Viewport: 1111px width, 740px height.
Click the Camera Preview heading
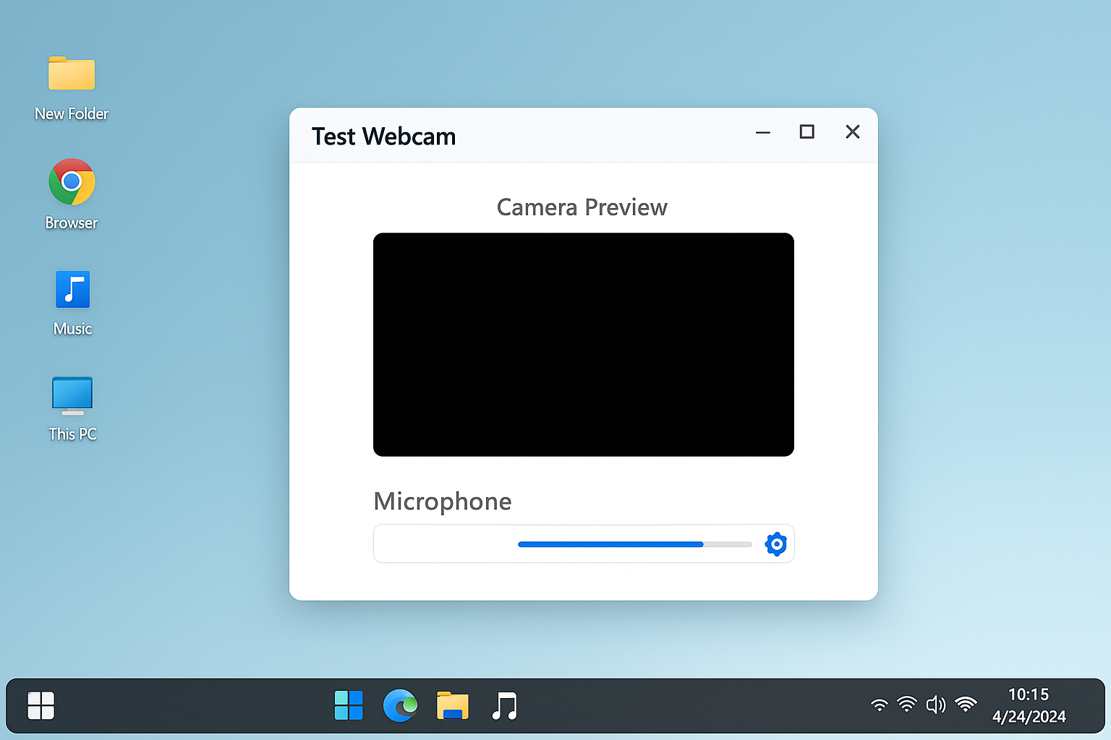pyautogui.click(x=582, y=207)
